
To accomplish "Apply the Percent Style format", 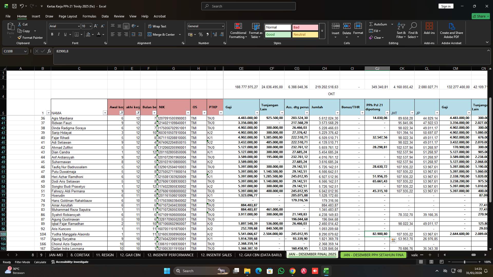I will tap(201, 34).
